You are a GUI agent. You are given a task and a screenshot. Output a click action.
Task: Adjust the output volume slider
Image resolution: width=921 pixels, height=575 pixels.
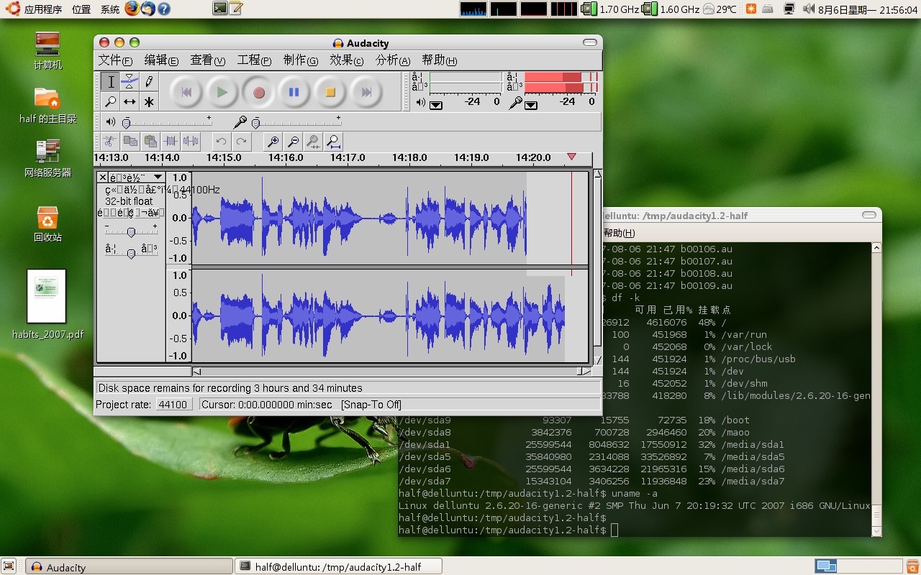(x=167, y=123)
